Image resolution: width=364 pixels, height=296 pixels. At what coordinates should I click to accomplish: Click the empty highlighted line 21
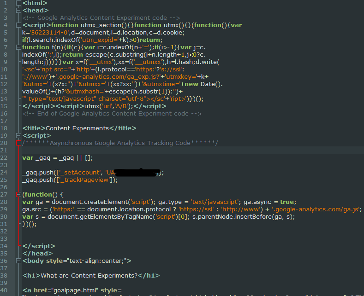[x=193, y=151]
